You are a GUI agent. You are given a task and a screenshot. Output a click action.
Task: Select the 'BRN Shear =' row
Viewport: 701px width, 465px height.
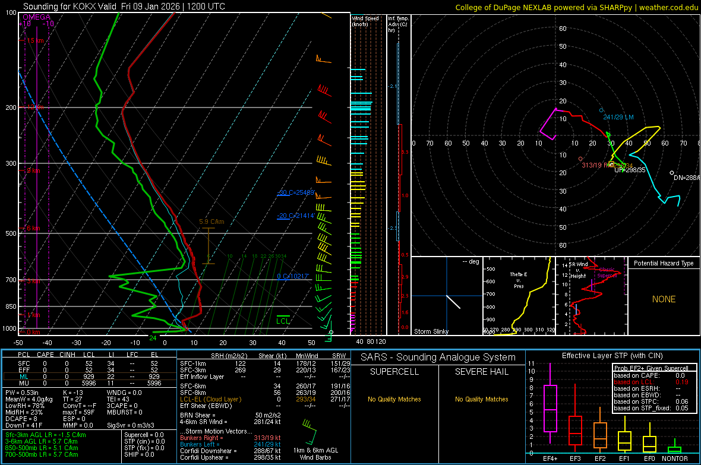230,415
